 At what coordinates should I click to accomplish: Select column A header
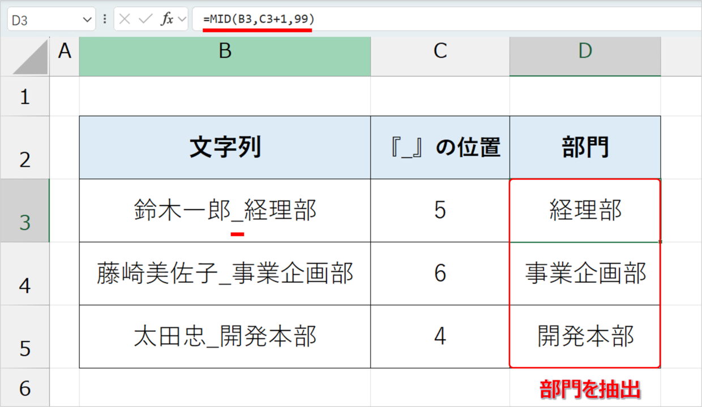pos(65,51)
